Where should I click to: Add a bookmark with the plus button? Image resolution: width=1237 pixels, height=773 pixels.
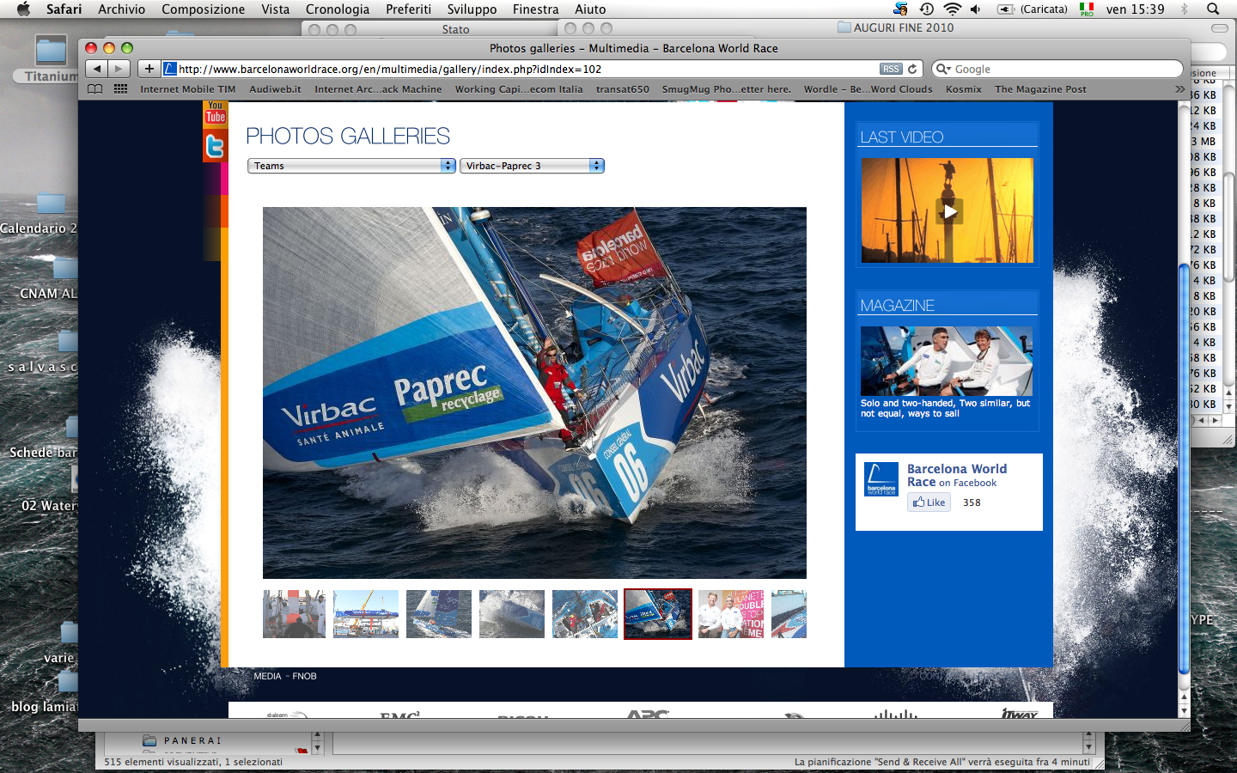pyautogui.click(x=149, y=69)
